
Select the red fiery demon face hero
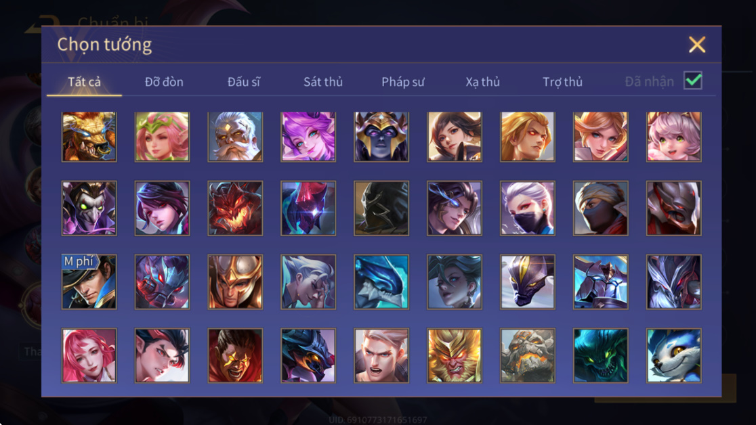(x=235, y=208)
